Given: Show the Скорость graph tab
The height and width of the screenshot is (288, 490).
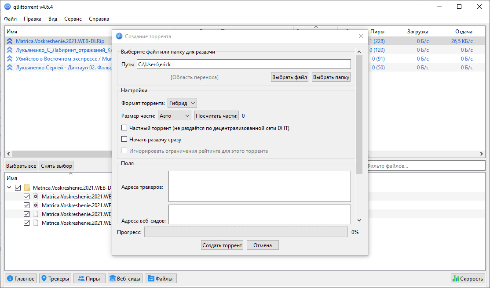Looking at the screenshot, I should coord(468,278).
